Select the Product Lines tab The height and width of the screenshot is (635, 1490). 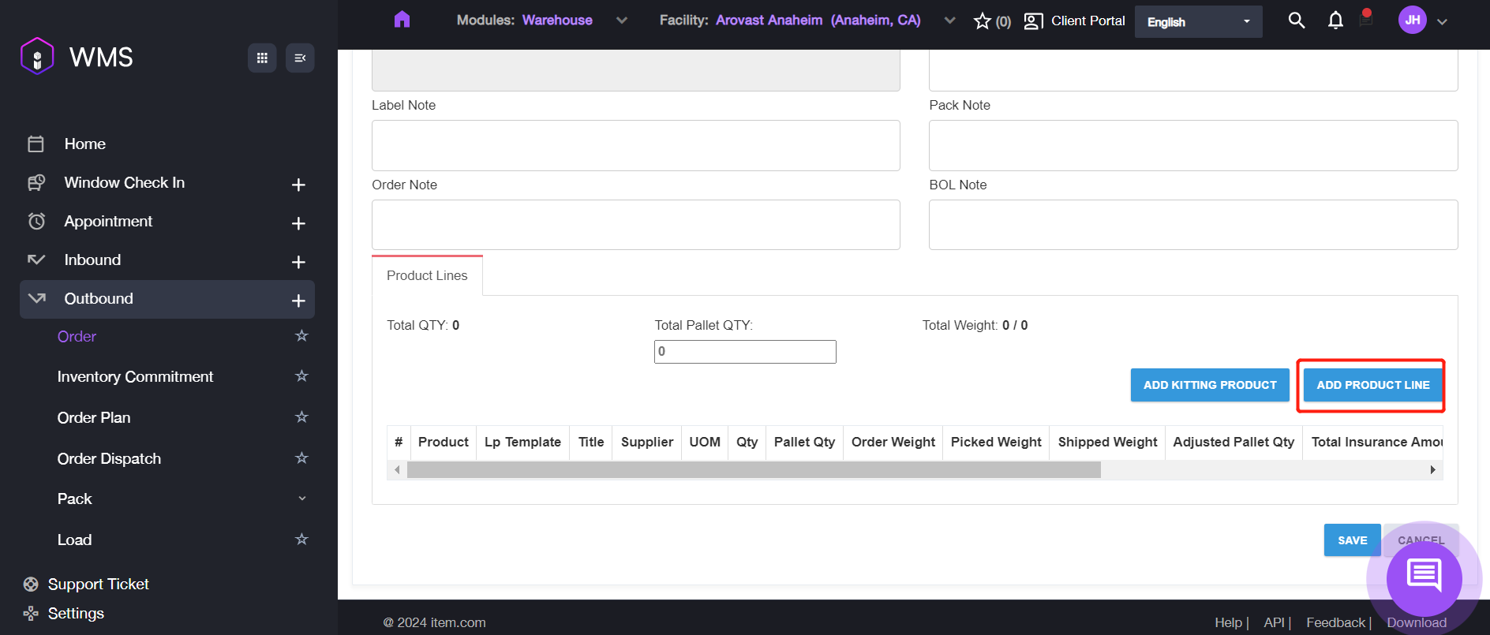[x=427, y=275]
